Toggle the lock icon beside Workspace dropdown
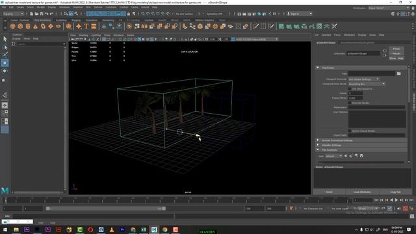Image resolution: width=416 pixels, height=234 pixels. (x=413, y=8)
